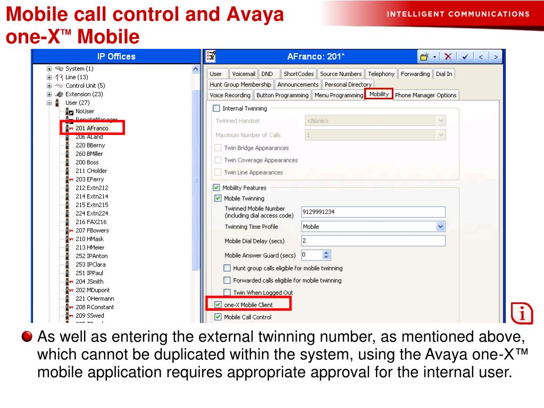Screen dimensions: 544x408
Task: Open the Button Programming tab
Action: pyautogui.click(x=282, y=95)
